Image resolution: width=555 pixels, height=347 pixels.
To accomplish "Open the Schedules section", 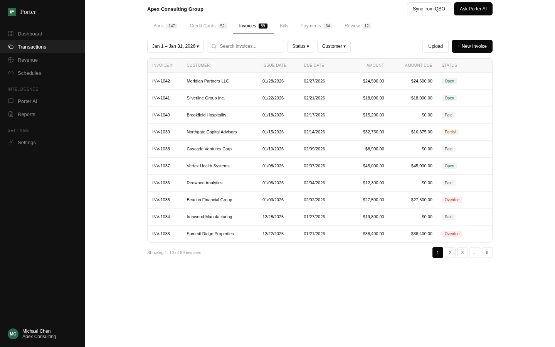I will tap(29, 73).
